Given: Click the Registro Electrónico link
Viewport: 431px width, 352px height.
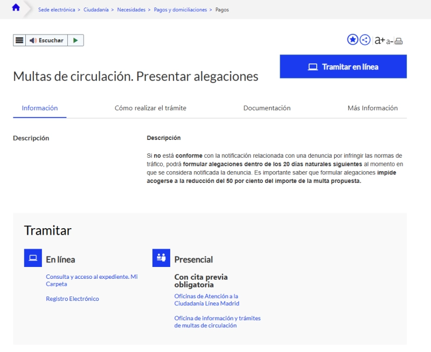Looking at the screenshot, I should click(x=72, y=299).
